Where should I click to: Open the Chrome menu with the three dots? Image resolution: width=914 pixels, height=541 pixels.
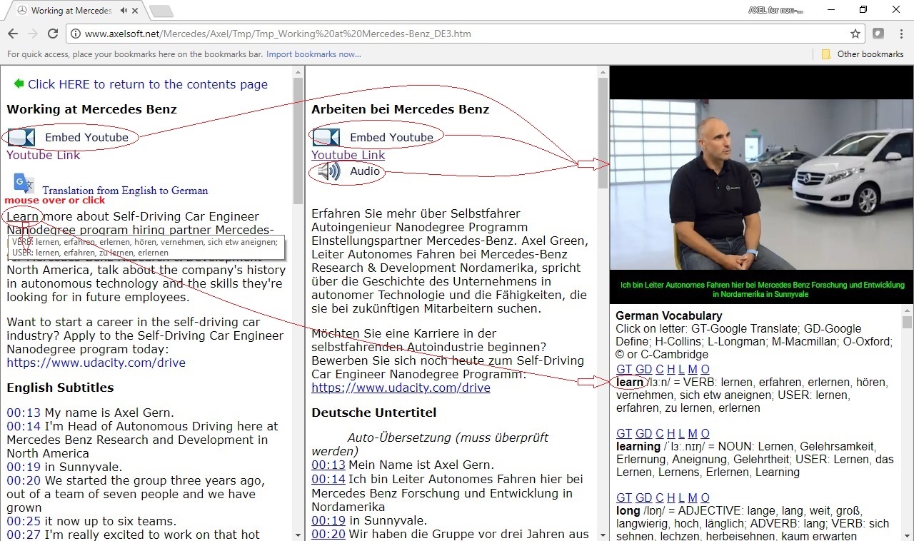(x=900, y=34)
